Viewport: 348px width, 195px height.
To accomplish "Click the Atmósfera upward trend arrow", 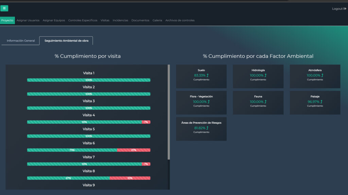I will [x=322, y=75].
